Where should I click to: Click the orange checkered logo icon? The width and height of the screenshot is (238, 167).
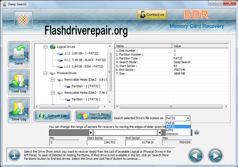point(23,20)
